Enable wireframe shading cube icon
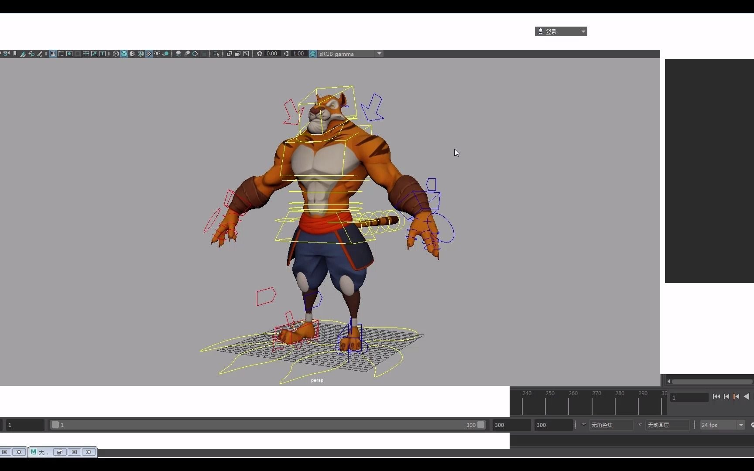754x471 pixels. [116, 54]
